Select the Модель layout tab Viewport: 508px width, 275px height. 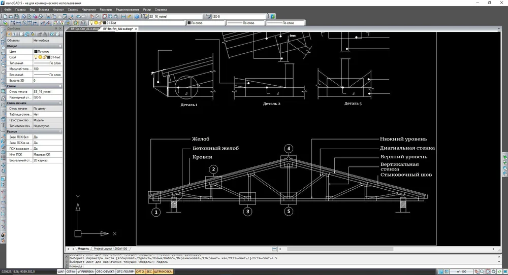[83, 249]
